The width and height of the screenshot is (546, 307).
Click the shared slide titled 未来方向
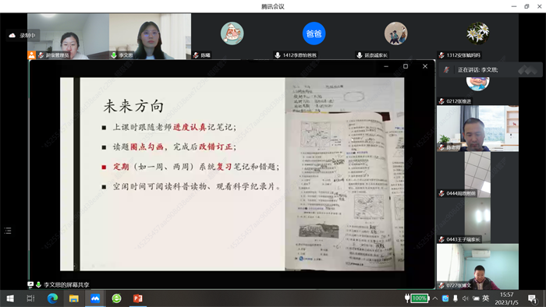(232, 174)
